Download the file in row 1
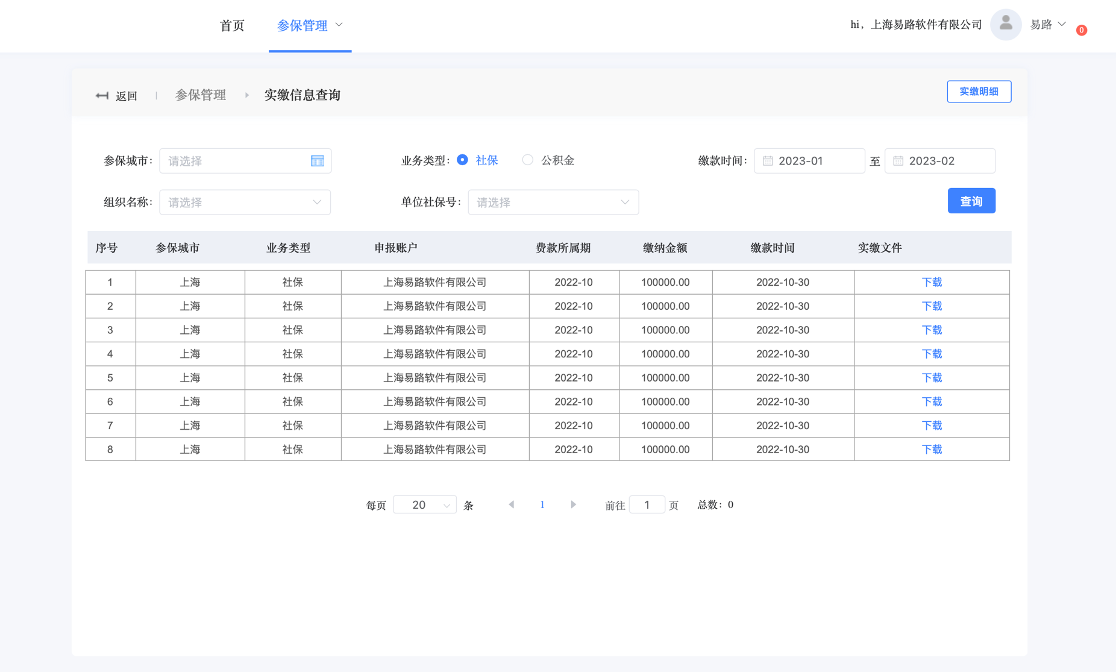Image resolution: width=1116 pixels, height=672 pixels. [x=931, y=283]
